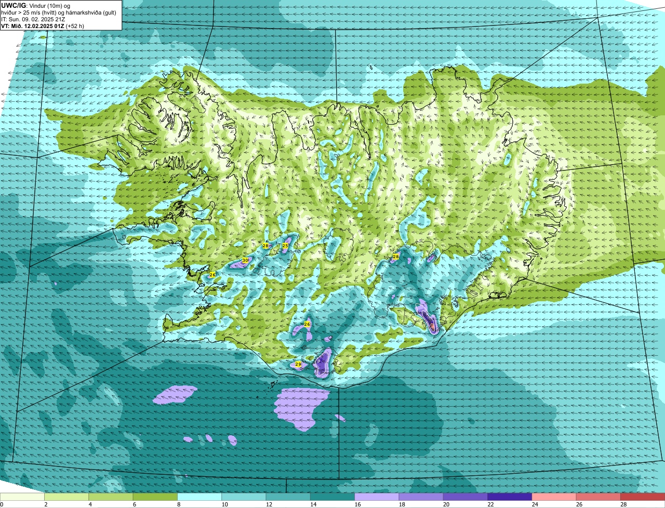Viewport: 665px width, 508px height.
Task: Click the scale label '26' under the color bar
Action: pos(578,504)
